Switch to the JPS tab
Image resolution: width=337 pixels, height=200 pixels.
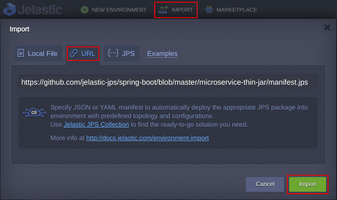(121, 53)
